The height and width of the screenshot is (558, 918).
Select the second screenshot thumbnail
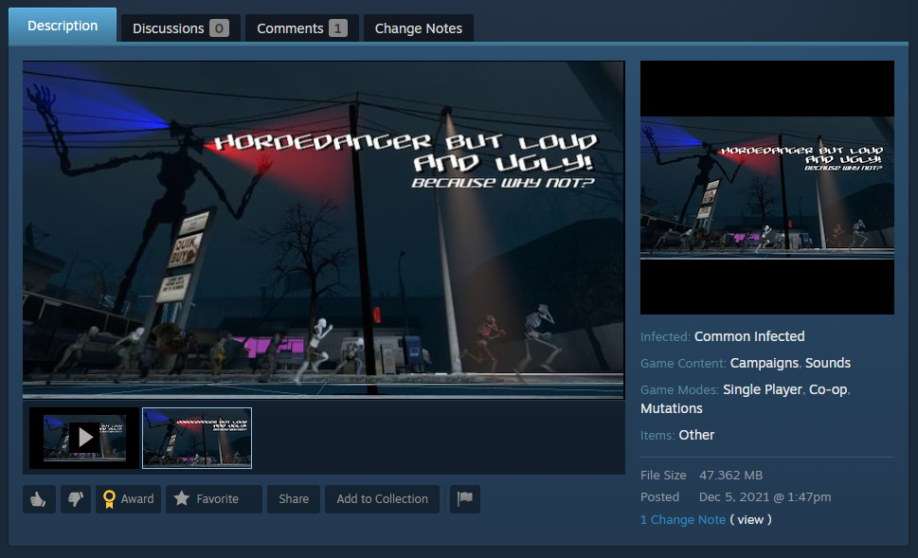click(x=197, y=438)
